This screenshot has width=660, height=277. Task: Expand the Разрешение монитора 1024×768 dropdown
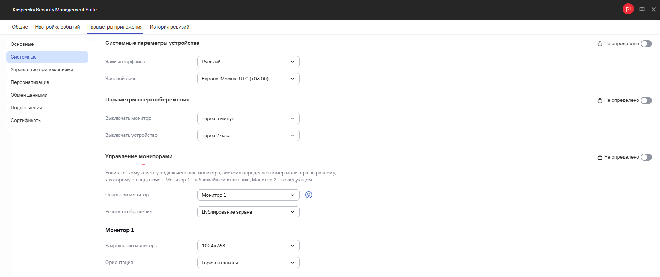tap(248, 246)
